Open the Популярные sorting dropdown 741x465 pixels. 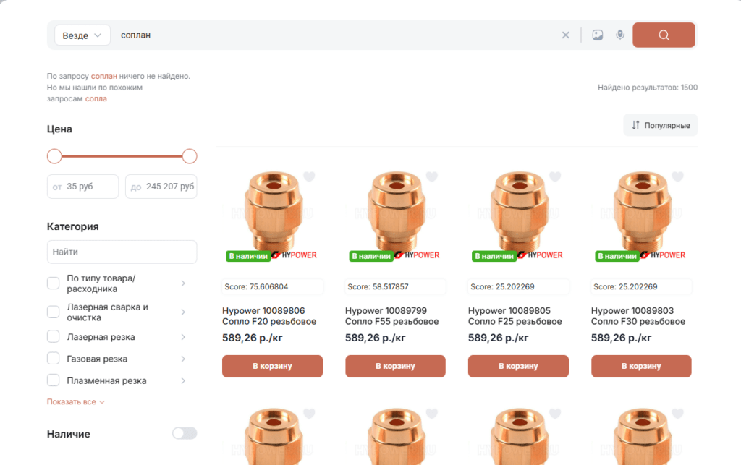coord(660,125)
